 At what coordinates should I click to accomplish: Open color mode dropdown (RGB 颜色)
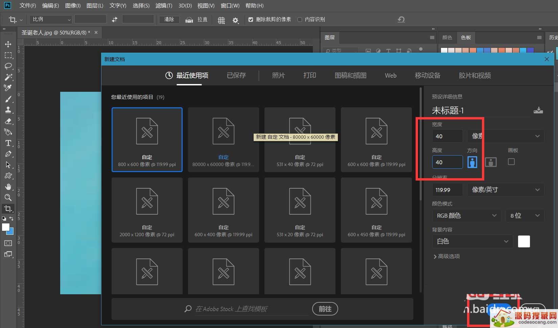click(466, 216)
